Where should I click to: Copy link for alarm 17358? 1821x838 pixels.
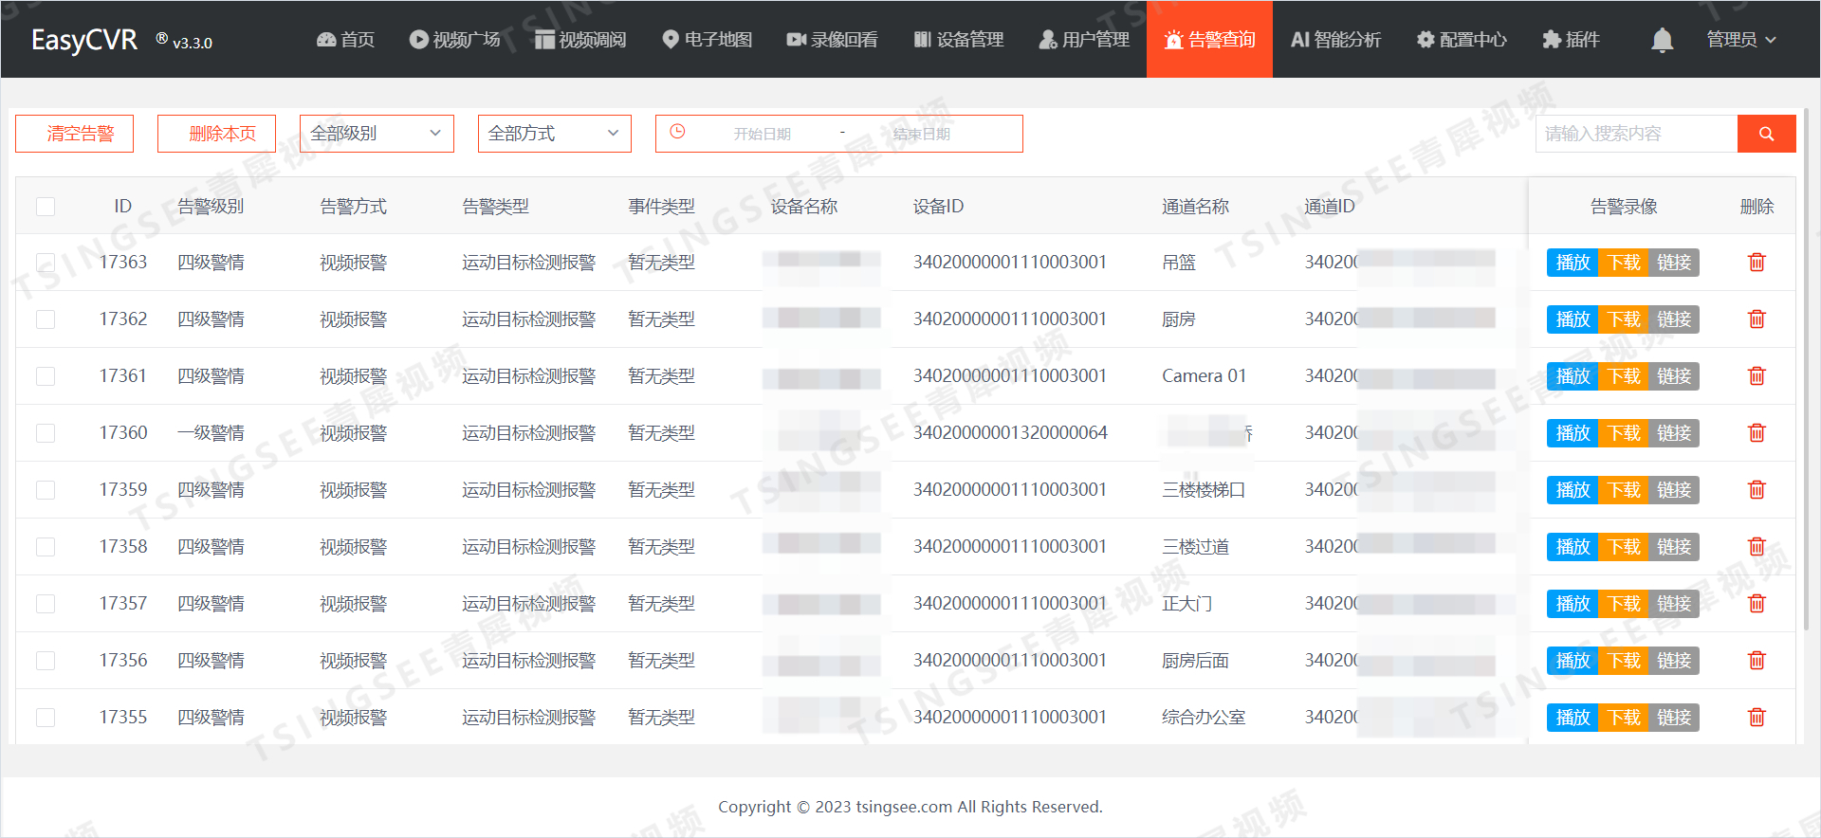click(1674, 547)
